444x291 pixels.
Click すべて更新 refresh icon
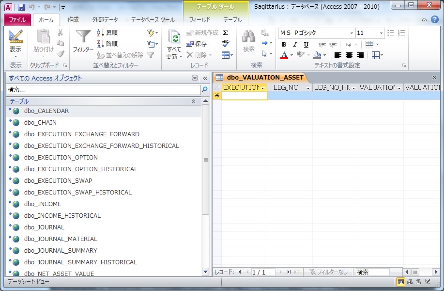(174, 37)
